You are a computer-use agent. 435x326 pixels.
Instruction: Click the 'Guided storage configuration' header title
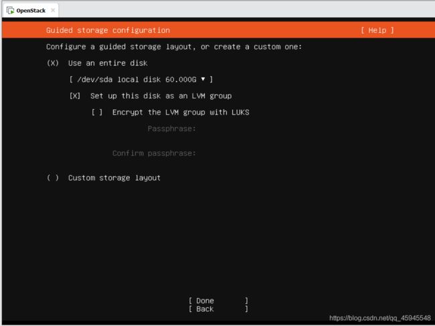[108, 30]
